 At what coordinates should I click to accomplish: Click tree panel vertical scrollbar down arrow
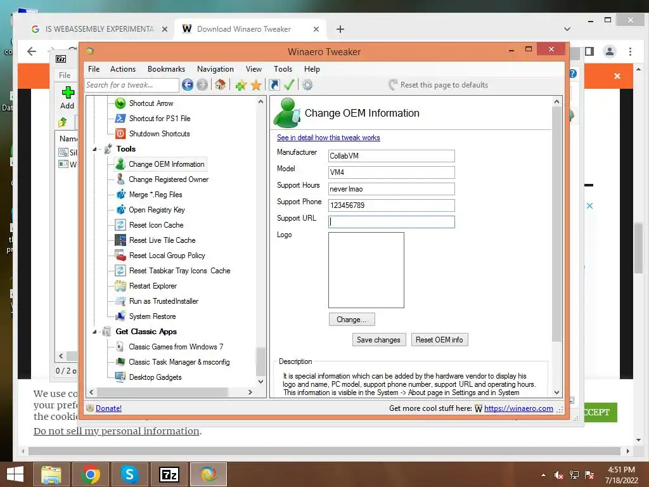point(260,381)
